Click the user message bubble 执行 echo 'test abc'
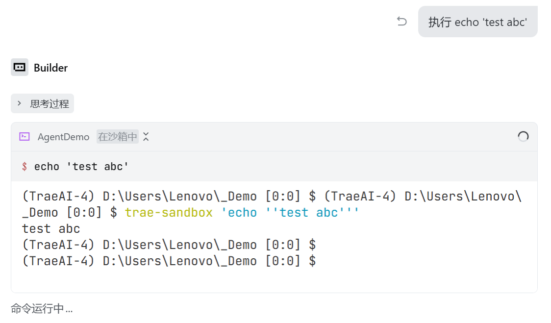551x323 pixels. [477, 22]
